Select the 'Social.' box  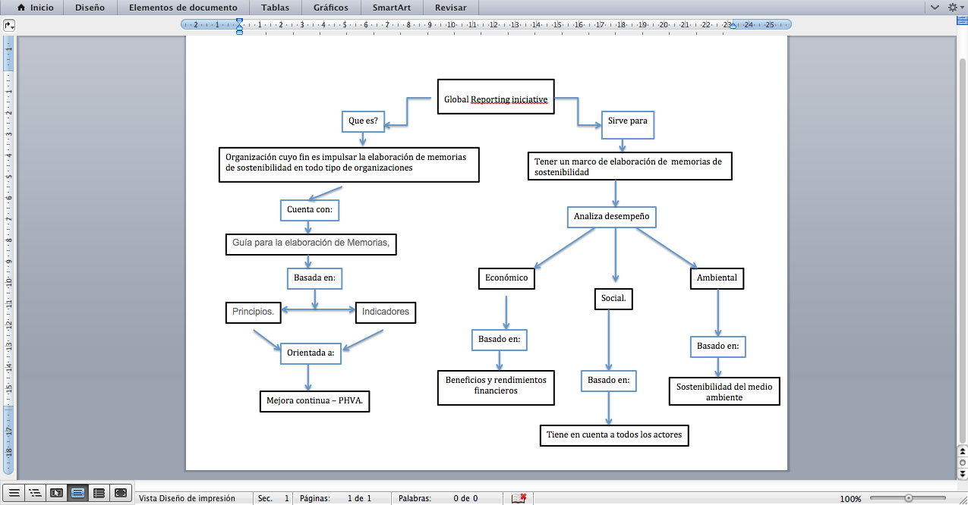coord(613,300)
